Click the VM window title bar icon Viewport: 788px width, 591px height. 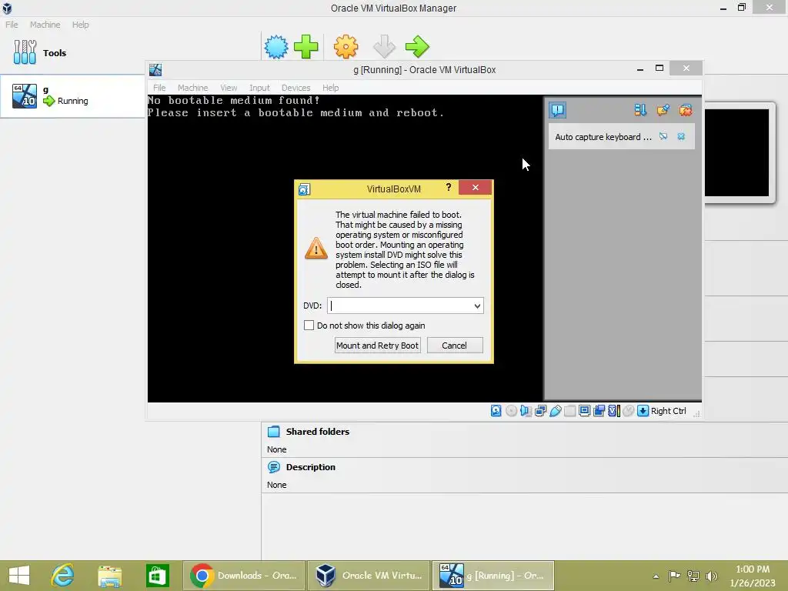[155, 69]
